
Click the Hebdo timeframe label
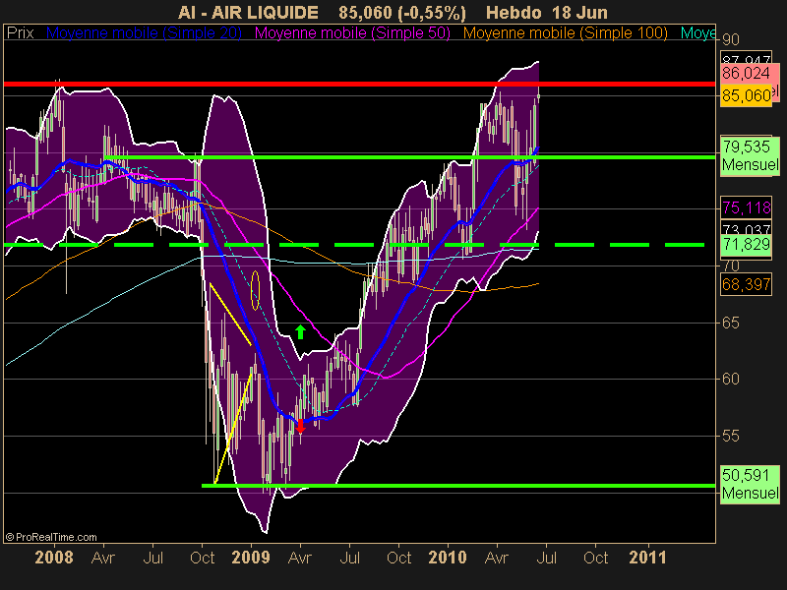click(515, 12)
